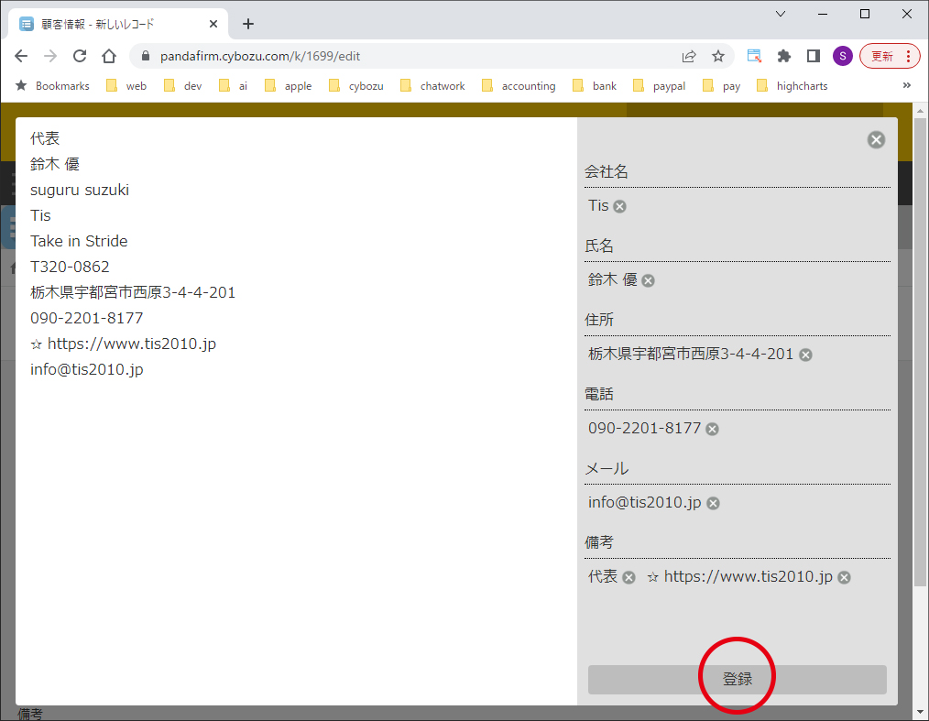The image size is (929, 721).
Task: Select the Take in Stride line
Action: click(x=79, y=241)
